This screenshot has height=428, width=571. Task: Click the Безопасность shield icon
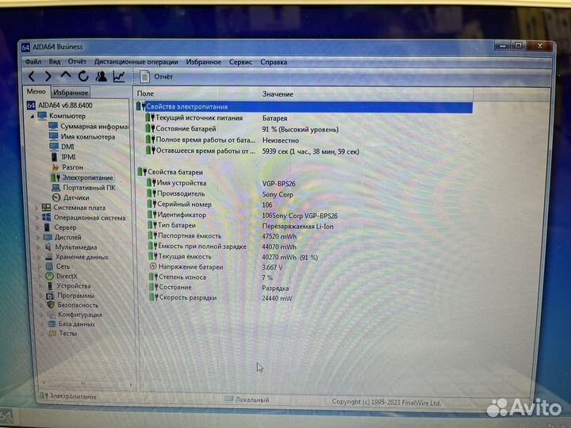pyautogui.click(x=51, y=305)
